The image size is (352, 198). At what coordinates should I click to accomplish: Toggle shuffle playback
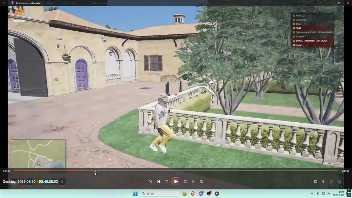(x=150, y=182)
